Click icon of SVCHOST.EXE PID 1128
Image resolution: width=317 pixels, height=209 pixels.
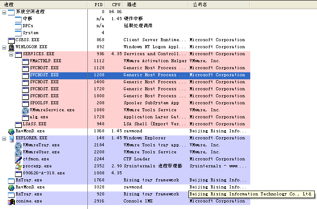pos(25,68)
